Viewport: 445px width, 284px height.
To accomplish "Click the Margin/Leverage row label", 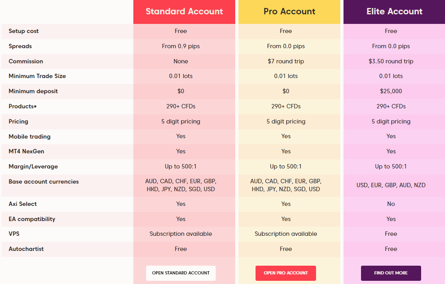I will [33, 166].
